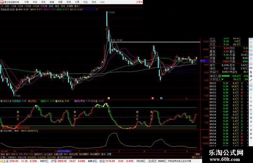Click the VOLUME indicator settings icon

pyautogui.click(x=1, y=131)
